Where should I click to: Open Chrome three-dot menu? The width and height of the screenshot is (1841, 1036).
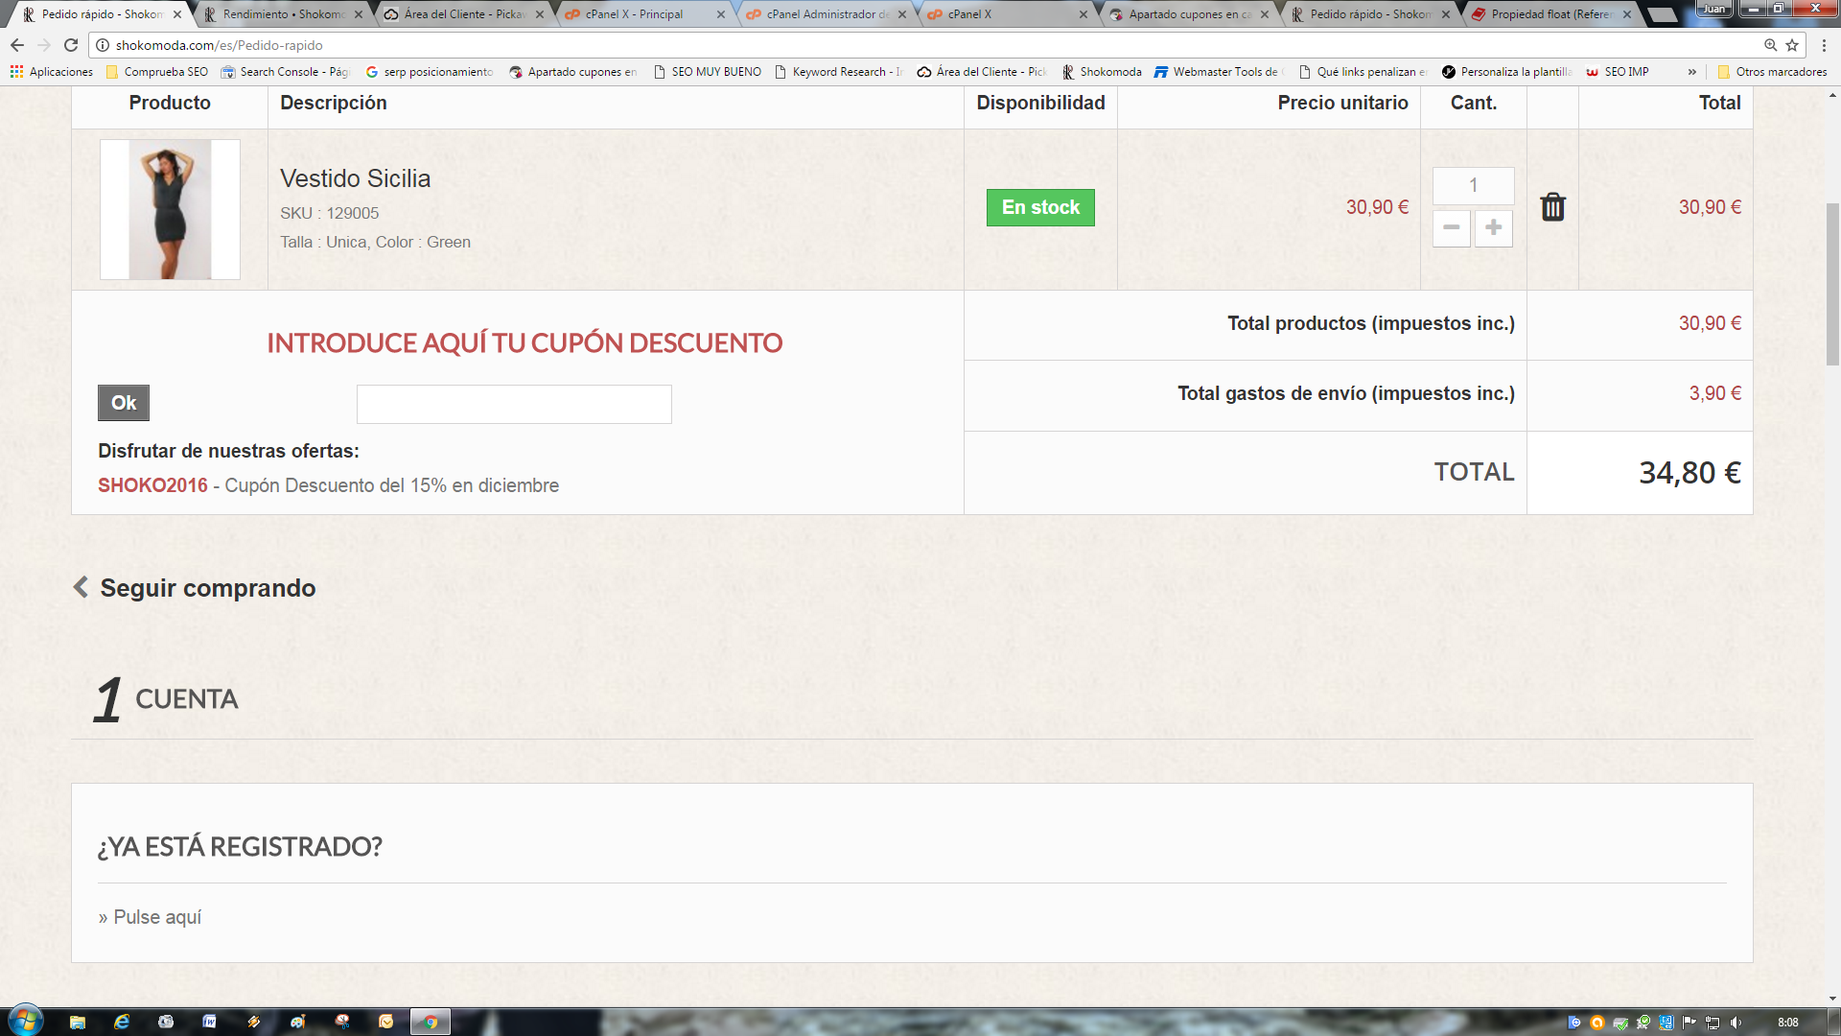click(1824, 45)
